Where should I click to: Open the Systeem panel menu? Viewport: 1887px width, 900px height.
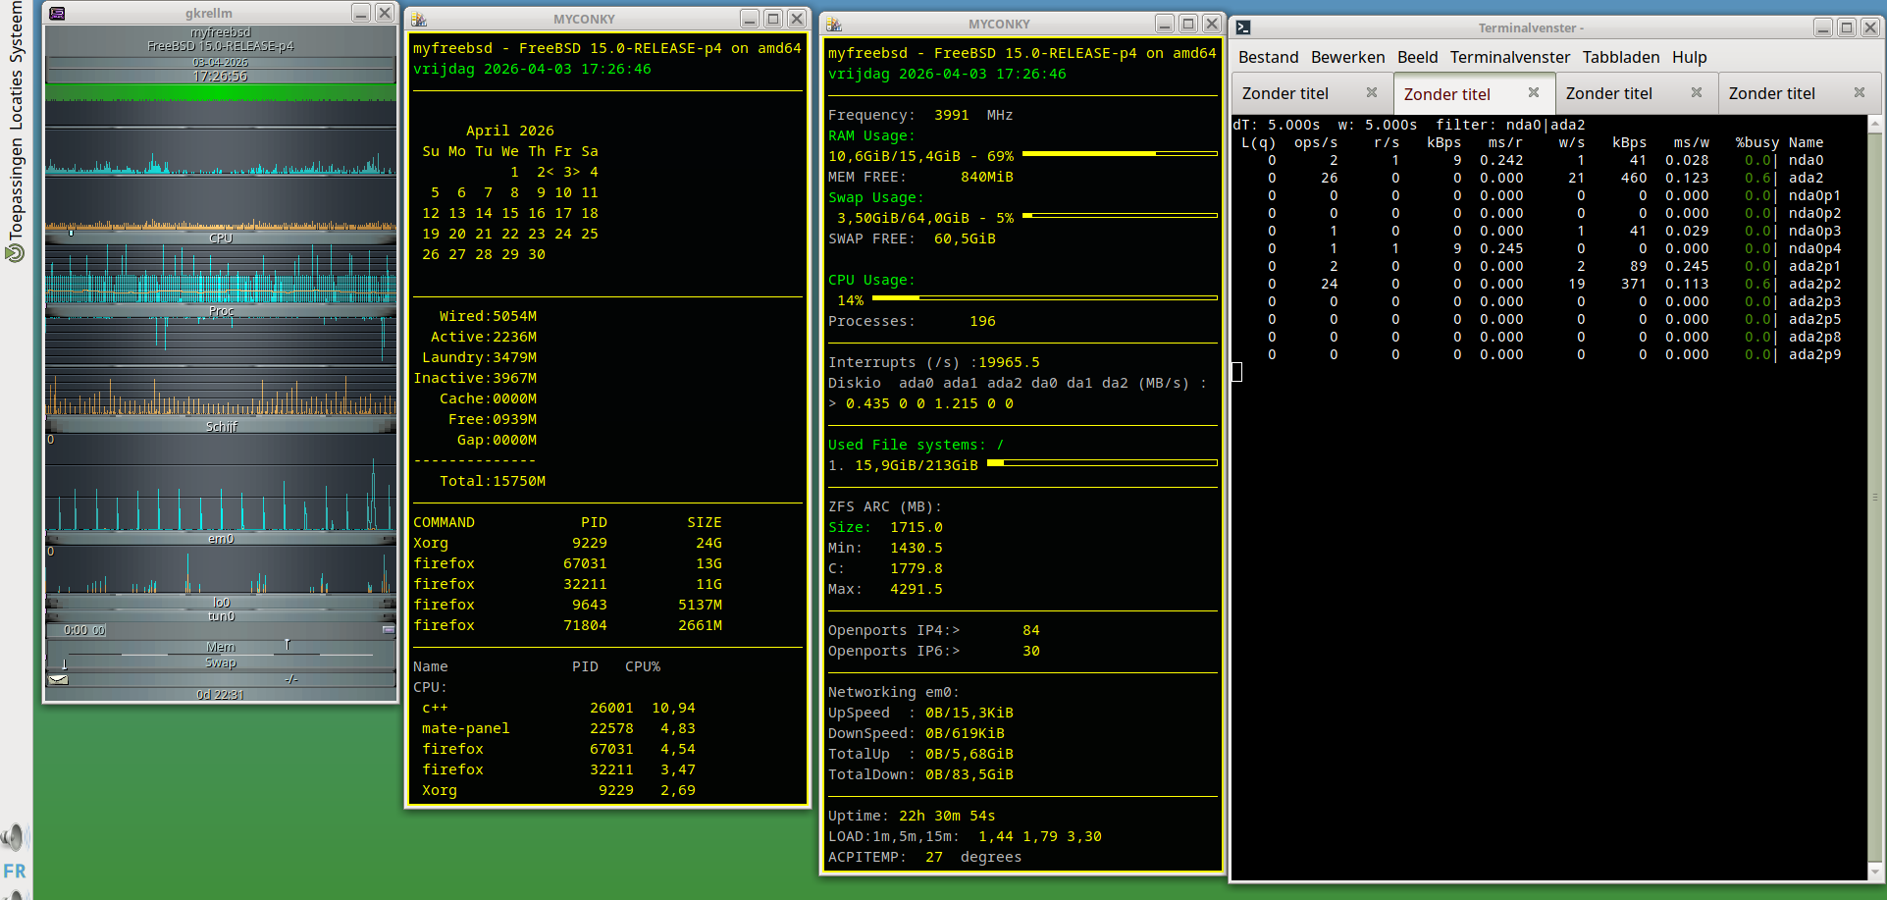point(16,31)
